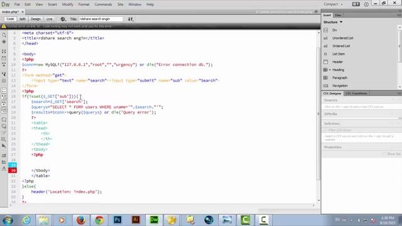Open the Compact workspace switcher dropdown

point(333,4)
